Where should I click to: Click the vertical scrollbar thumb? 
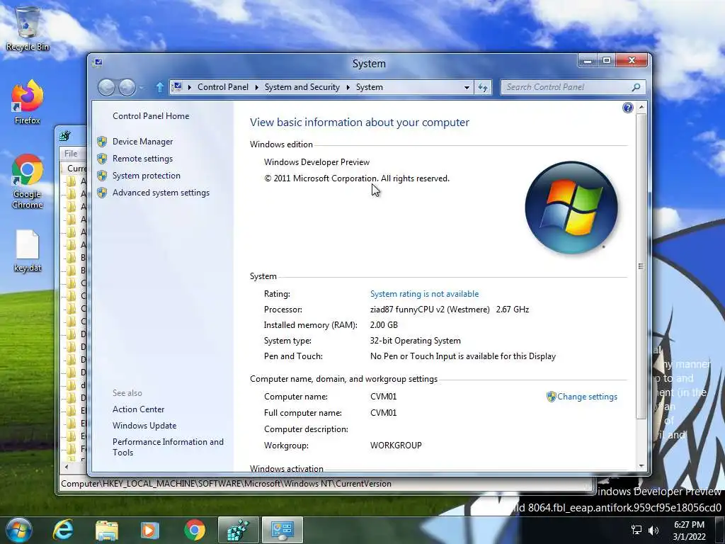[x=641, y=266]
